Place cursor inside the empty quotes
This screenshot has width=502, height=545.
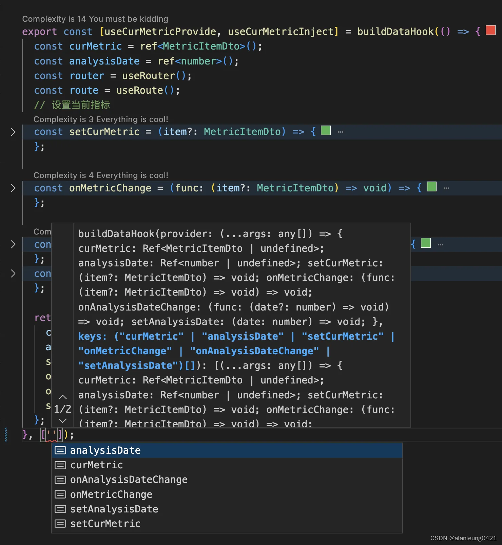pos(52,435)
